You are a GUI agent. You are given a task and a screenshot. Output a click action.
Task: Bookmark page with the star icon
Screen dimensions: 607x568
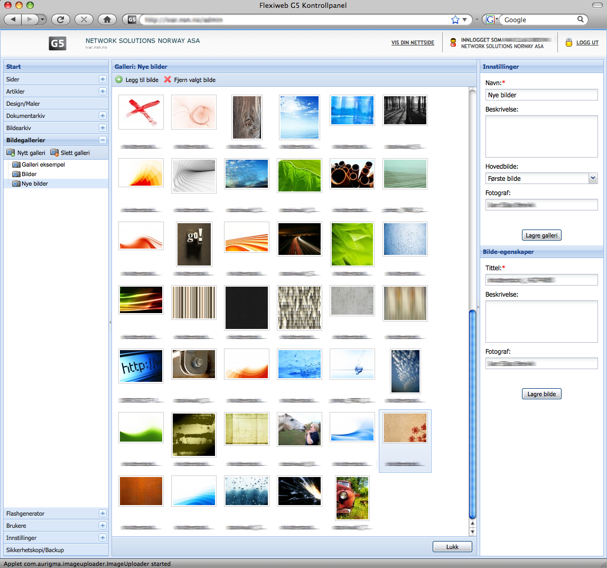pos(455,20)
